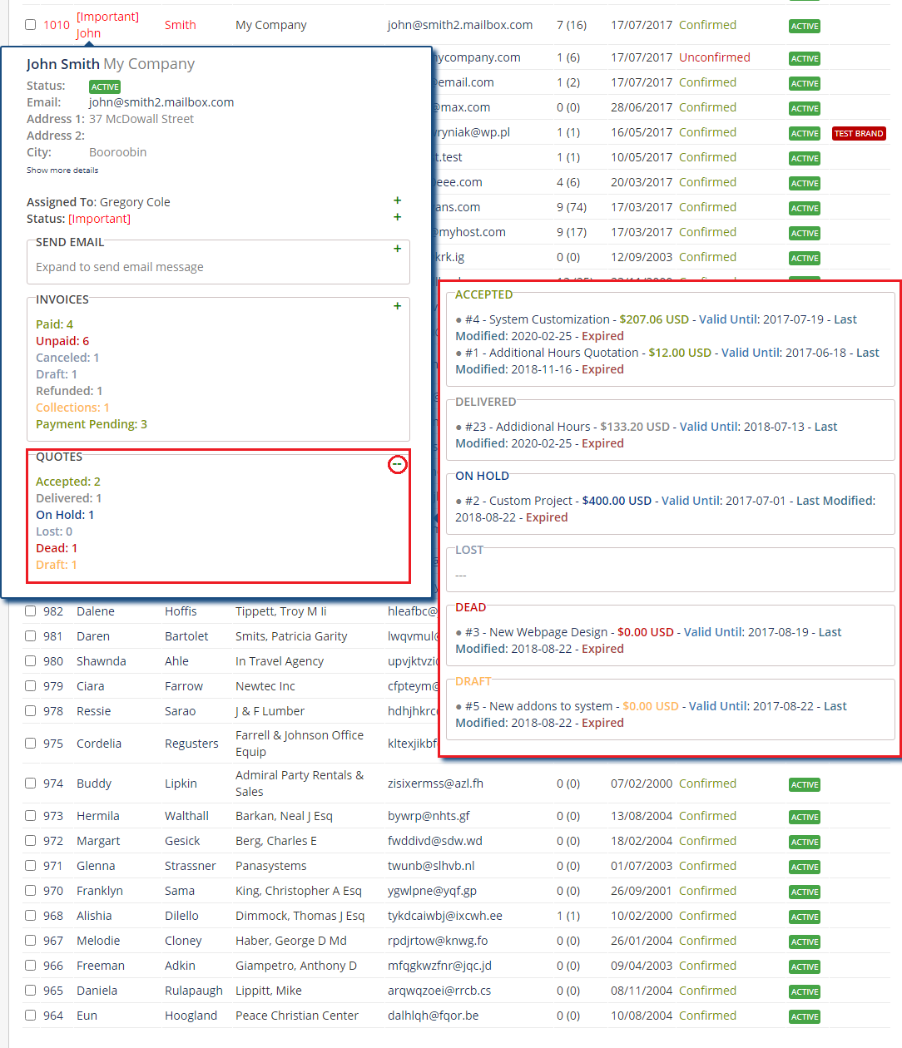Select checkbox for client 979 Ciara
Screen dimensions: 902x1048
[30, 686]
